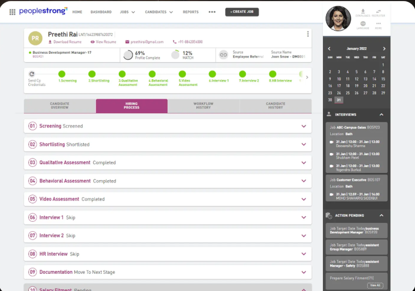Go to previous month in calendar
Image resolution: width=415 pixels, height=291 pixels.
point(329,49)
